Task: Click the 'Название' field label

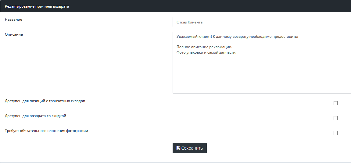Action: [13, 19]
